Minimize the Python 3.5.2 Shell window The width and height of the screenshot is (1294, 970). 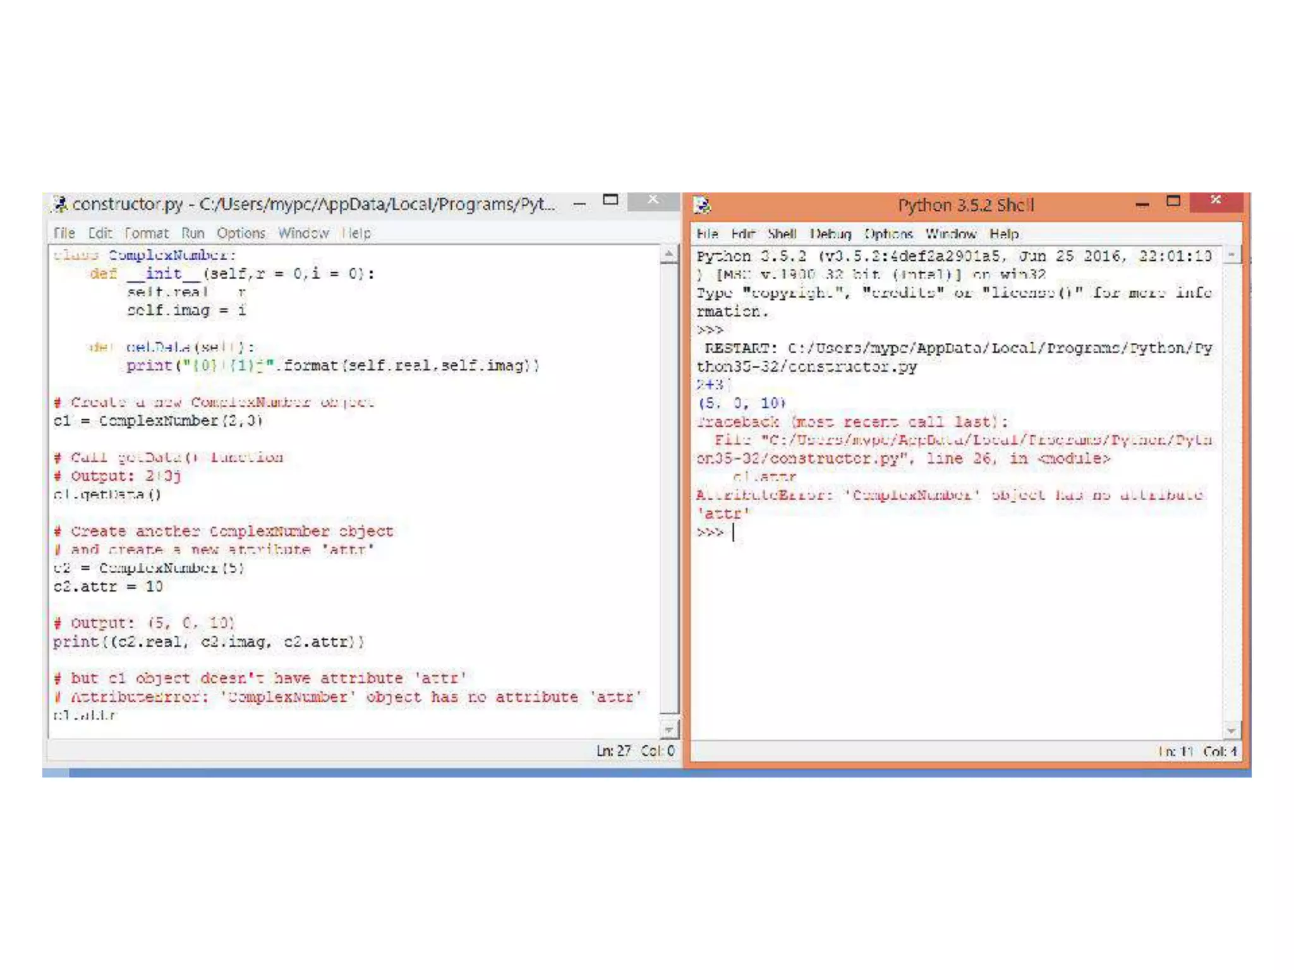tap(1142, 205)
